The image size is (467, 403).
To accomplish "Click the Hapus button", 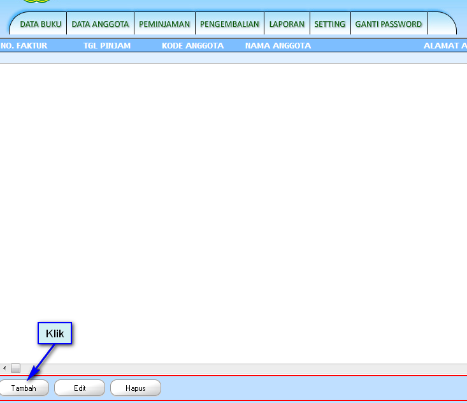I will (136, 388).
